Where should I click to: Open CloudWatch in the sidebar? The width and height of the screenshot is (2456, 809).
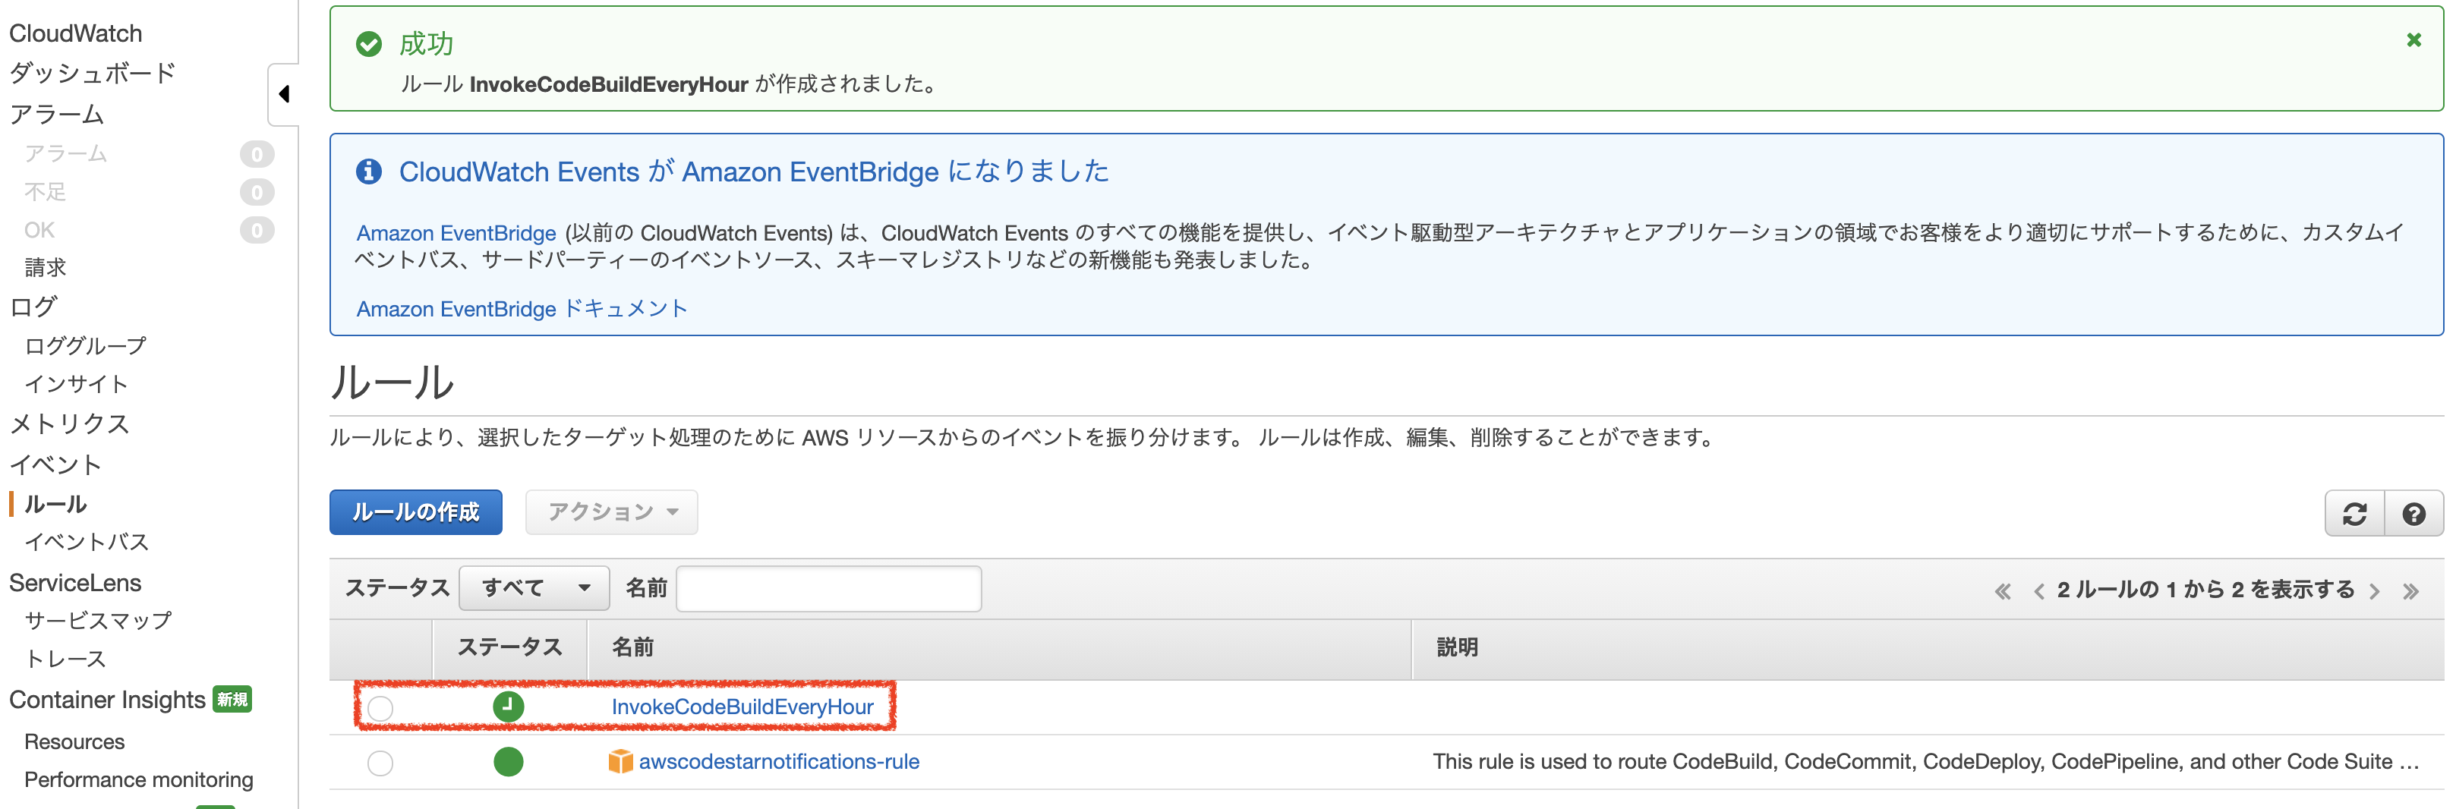[75, 33]
